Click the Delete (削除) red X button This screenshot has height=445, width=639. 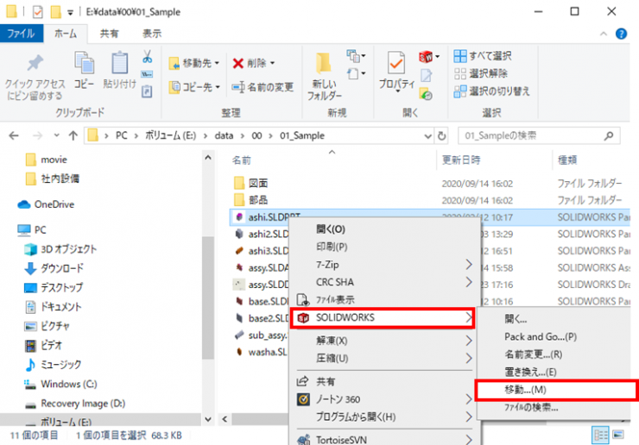(254, 63)
